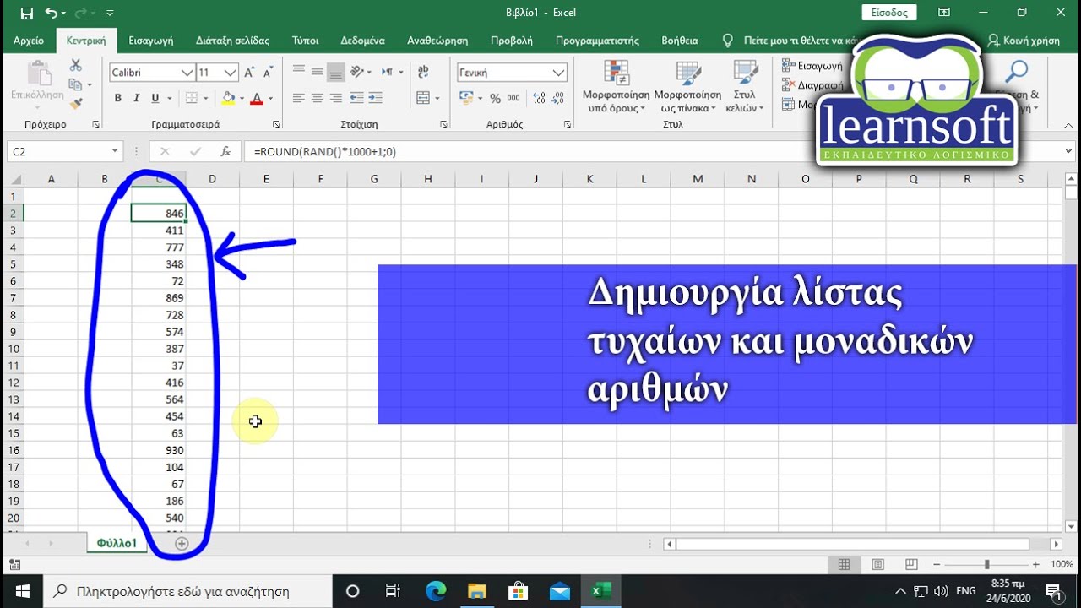This screenshot has width=1081, height=608.
Task: Open Find & Select magnifier
Action: [1016, 73]
